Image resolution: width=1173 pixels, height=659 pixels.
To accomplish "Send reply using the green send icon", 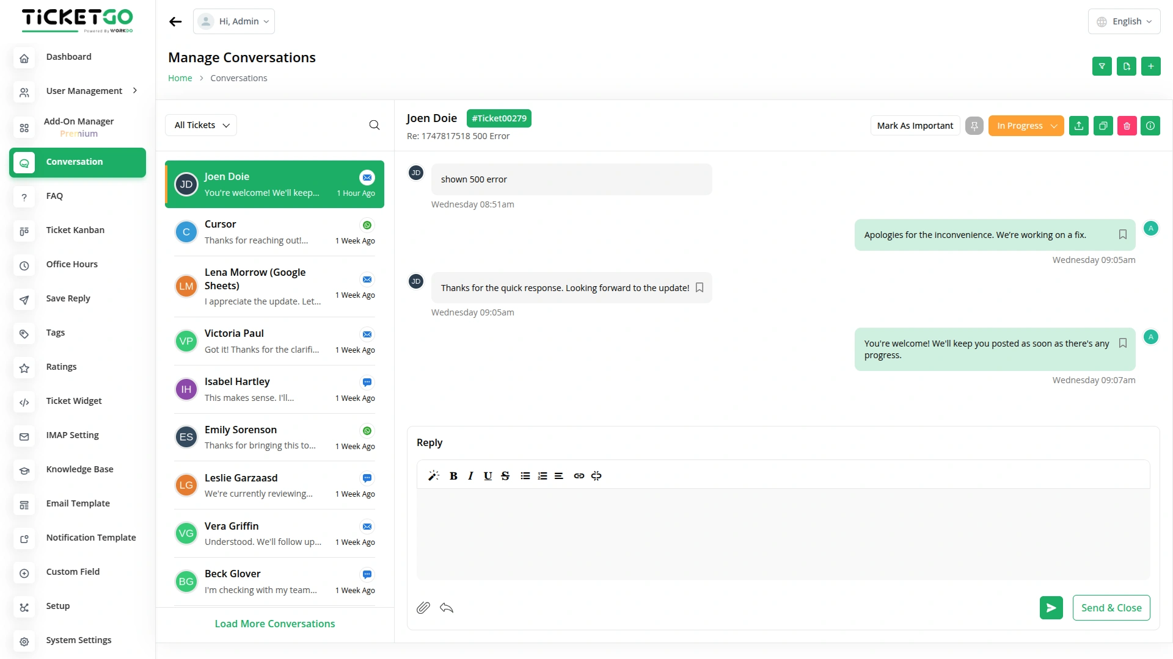I will point(1051,608).
